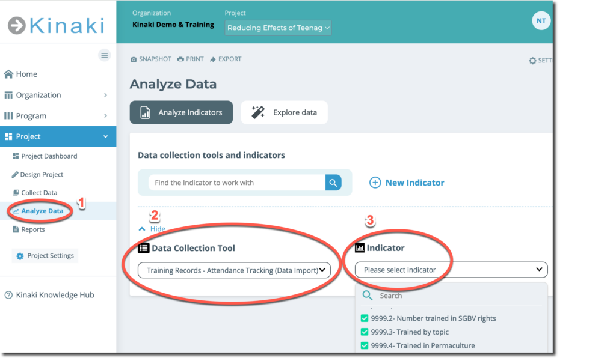
Task: Open Project Settings button
Action: click(45, 256)
